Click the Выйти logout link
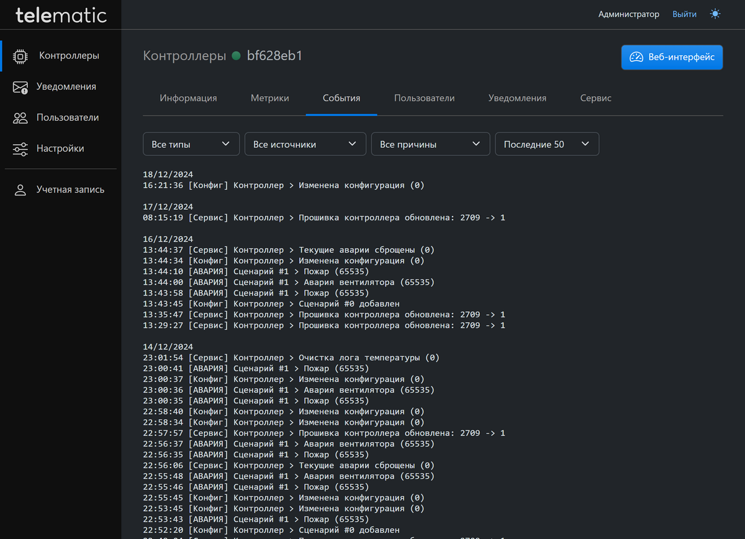Image resolution: width=745 pixels, height=539 pixels. click(x=684, y=14)
